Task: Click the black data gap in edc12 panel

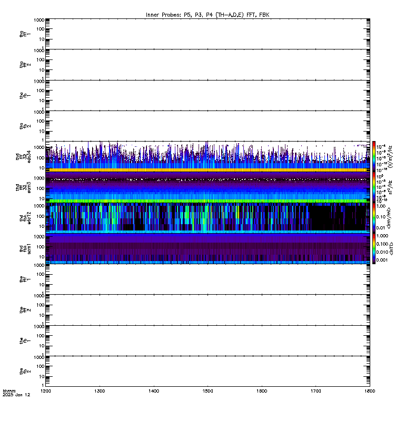Action: 320,218
